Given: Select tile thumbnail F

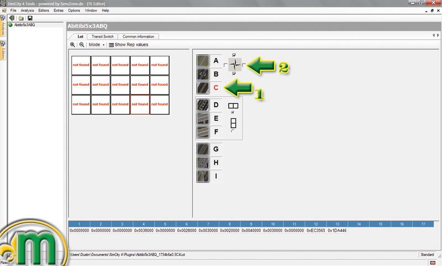Looking at the screenshot, I should click(x=203, y=132).
